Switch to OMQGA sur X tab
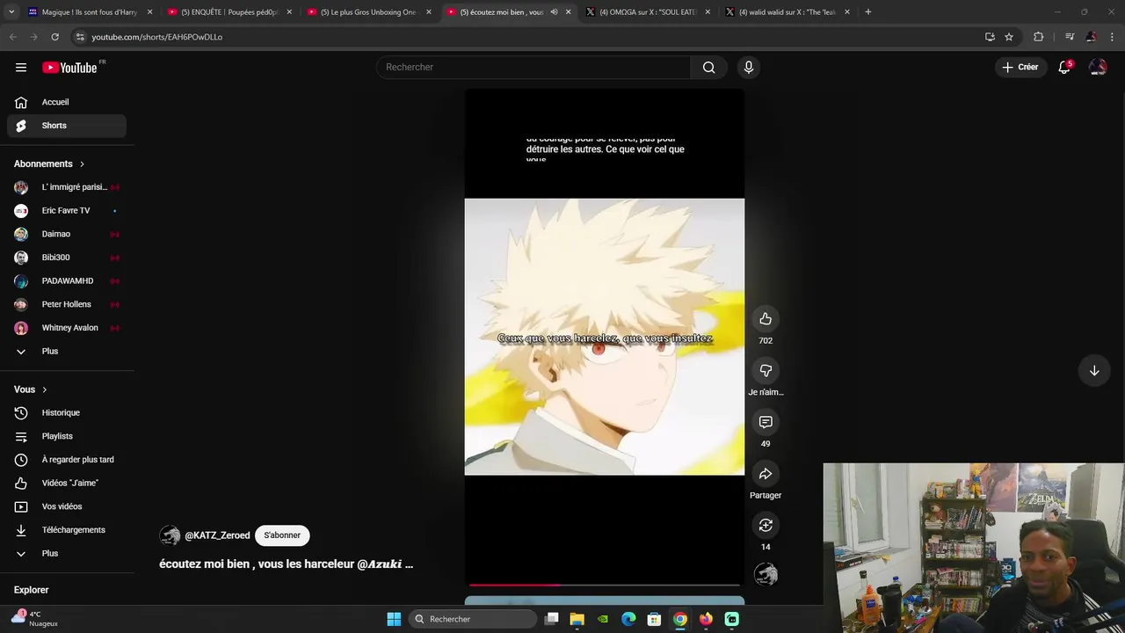The width and height of the screenshot is (1125, 633). pos(646,12)
